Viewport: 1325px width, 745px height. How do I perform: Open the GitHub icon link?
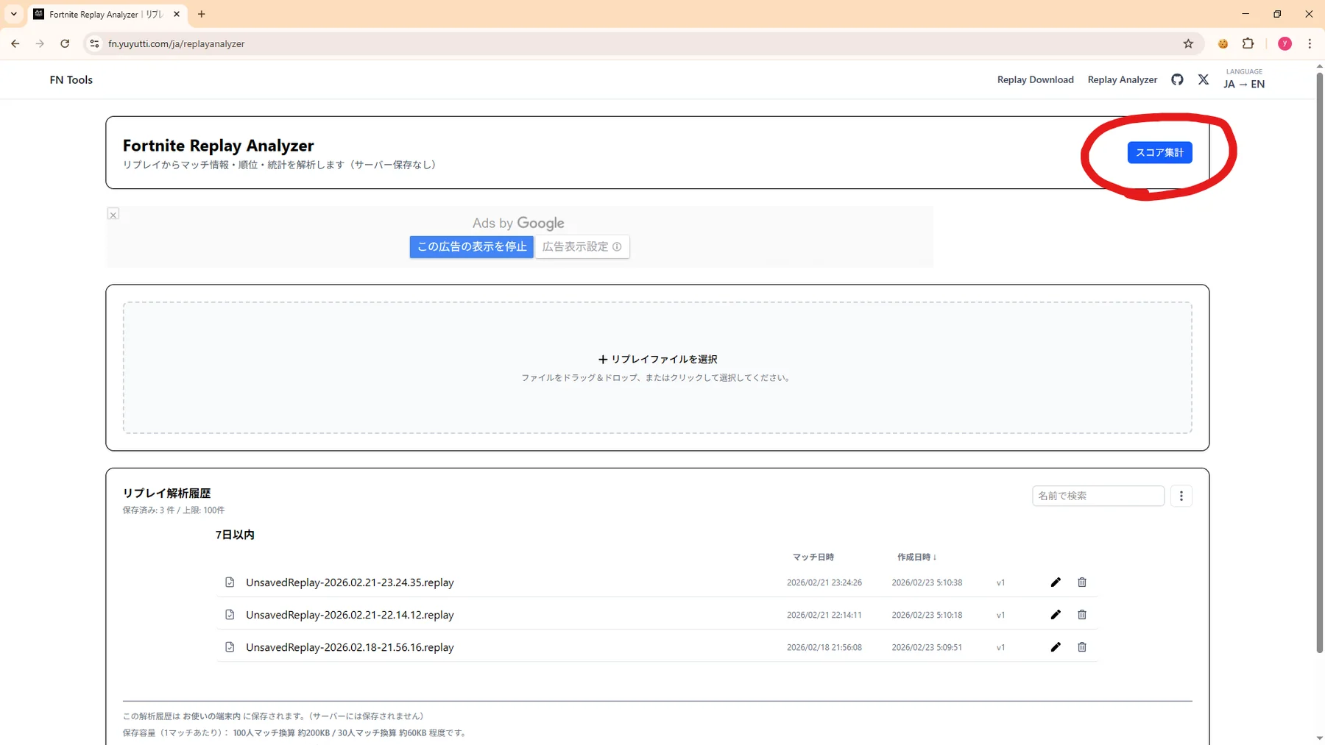point(1177,79)
